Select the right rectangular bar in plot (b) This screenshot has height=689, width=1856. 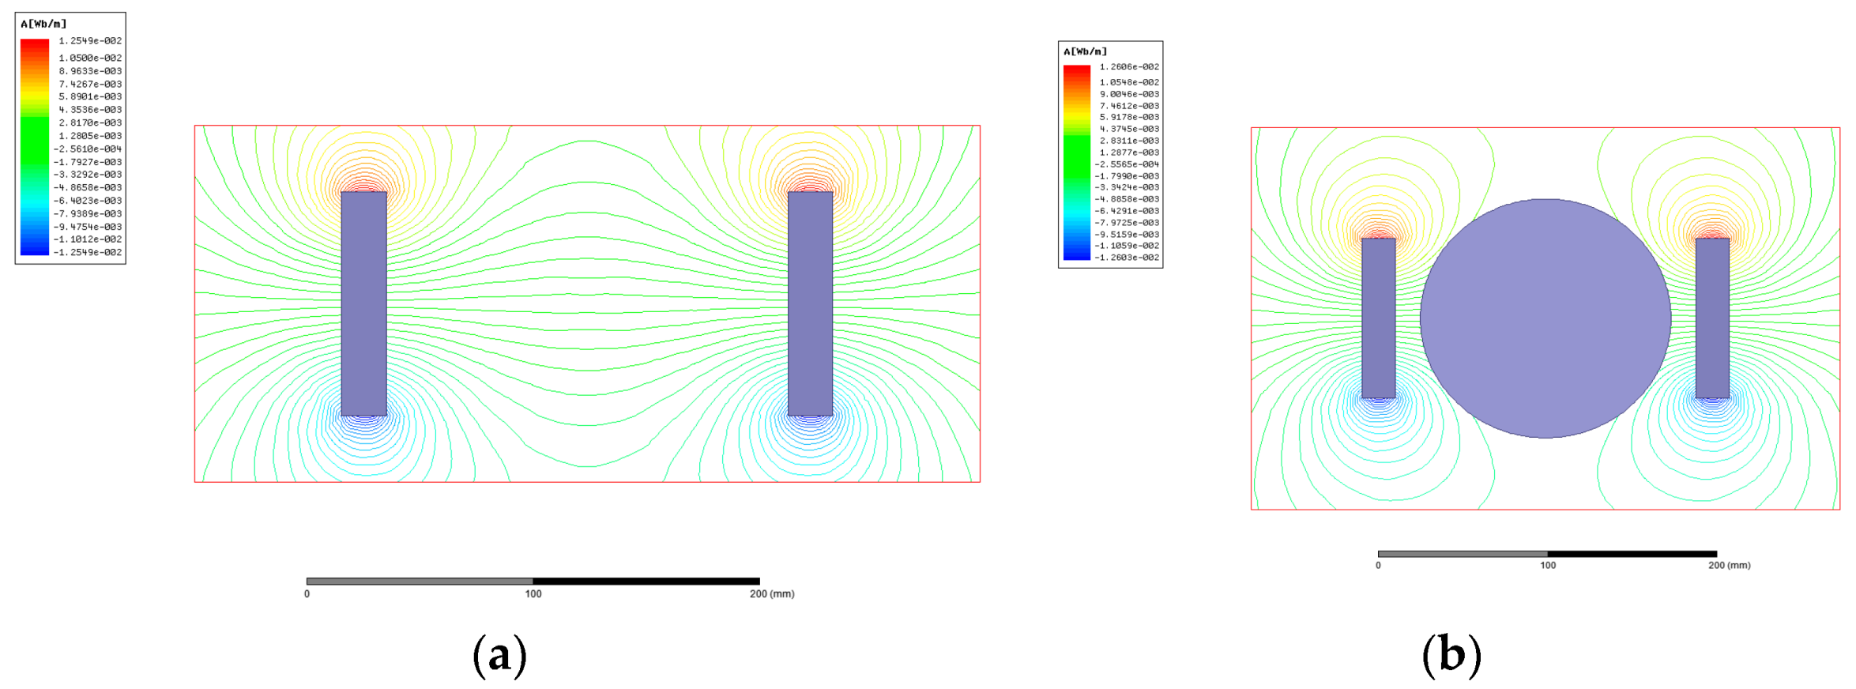[1713, 318]
